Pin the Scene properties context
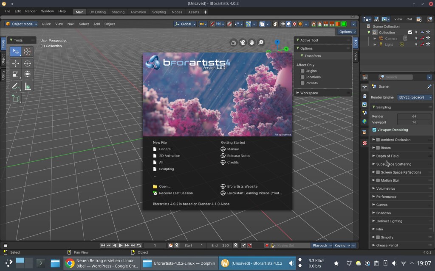The width and height of the screenshot is (435, 271). tap(429, 86)
